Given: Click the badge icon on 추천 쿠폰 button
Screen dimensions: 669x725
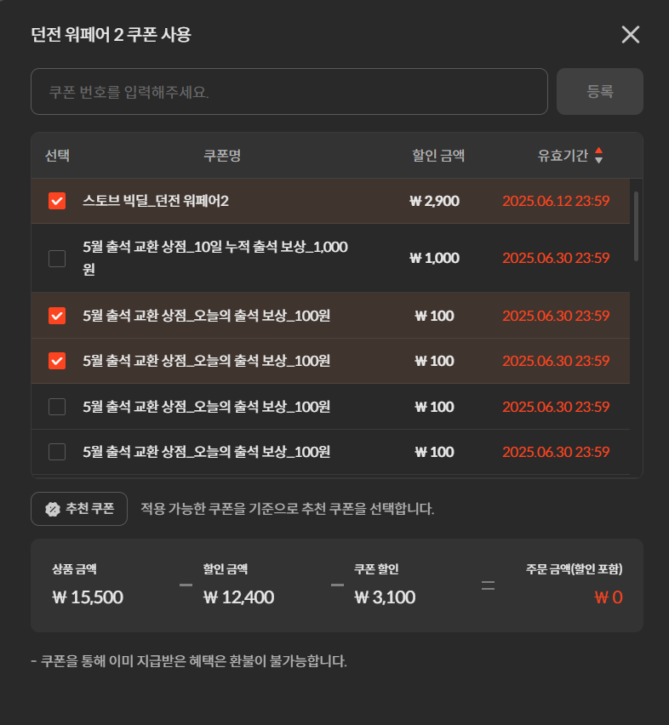Looking at the screenshot, I should (x=52, y=509).
